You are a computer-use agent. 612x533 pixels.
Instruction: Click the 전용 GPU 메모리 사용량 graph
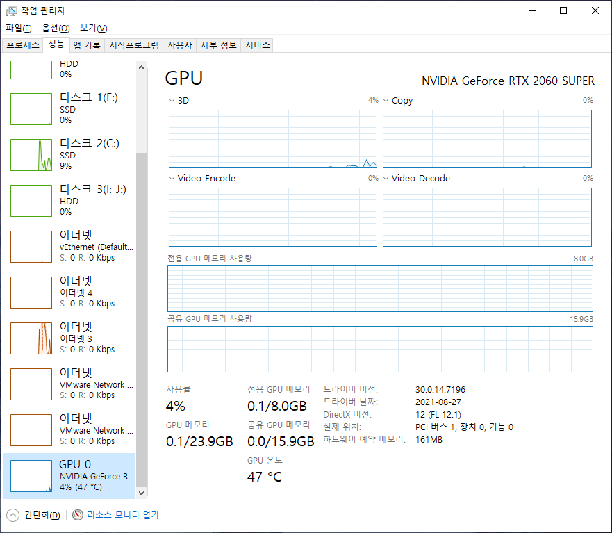click(x=380, y=288)
